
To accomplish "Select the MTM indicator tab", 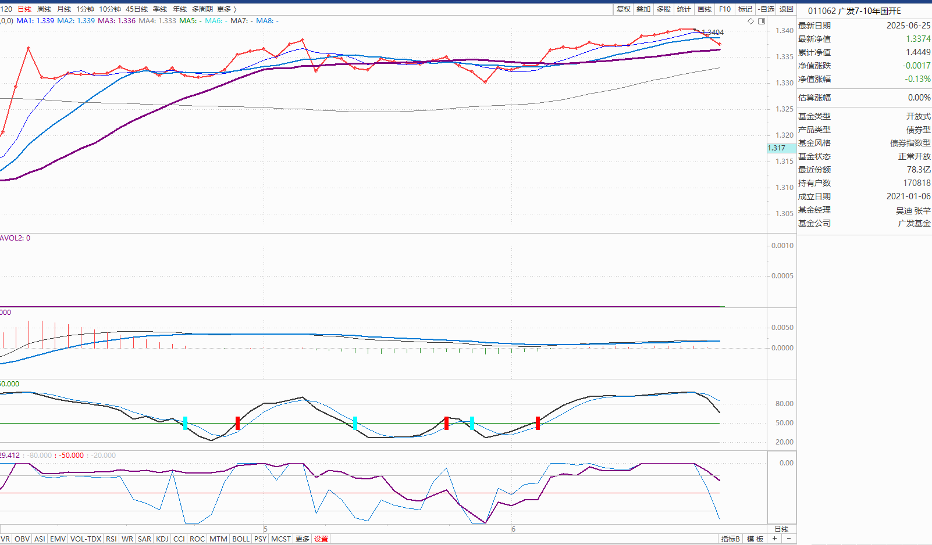I will tap(218, 539).
